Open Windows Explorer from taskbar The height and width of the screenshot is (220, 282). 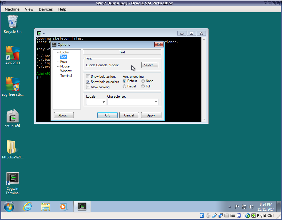point(46,207)
